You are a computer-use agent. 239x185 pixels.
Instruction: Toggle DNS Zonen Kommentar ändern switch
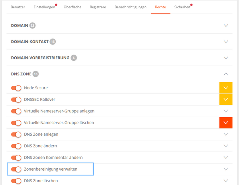point(16,158)
